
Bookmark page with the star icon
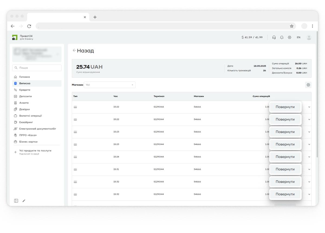pyautogui.click(x=292, y=26)
